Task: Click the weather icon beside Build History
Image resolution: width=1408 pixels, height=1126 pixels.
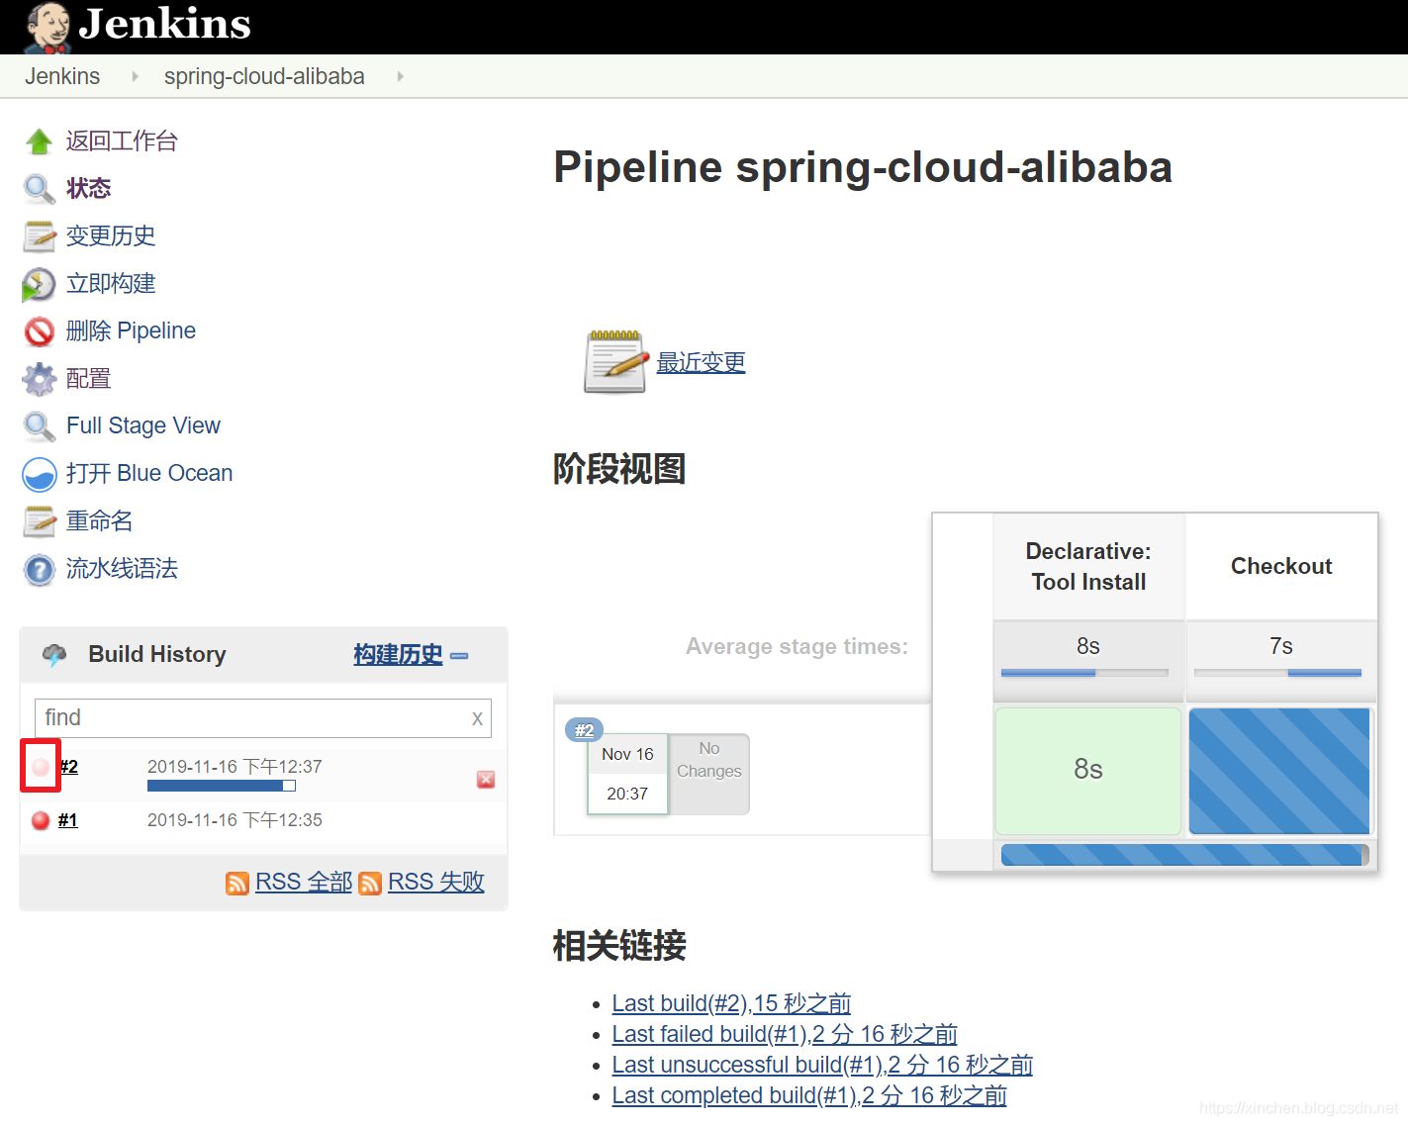Action: [x=53, y=654]
